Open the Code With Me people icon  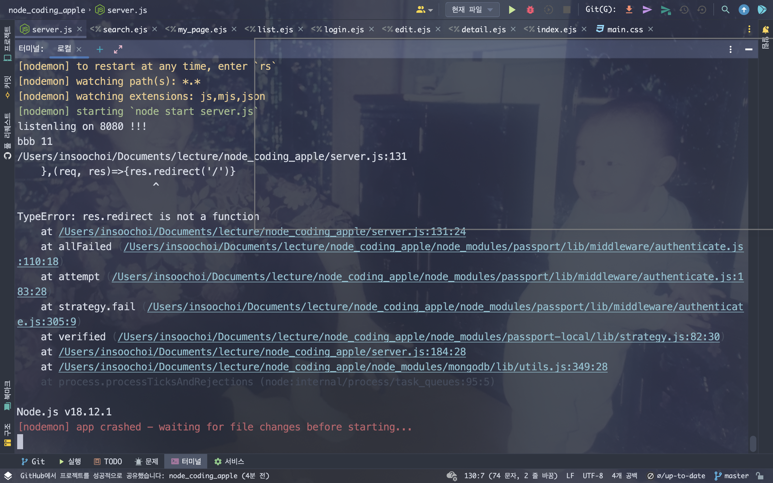point(424,10)
